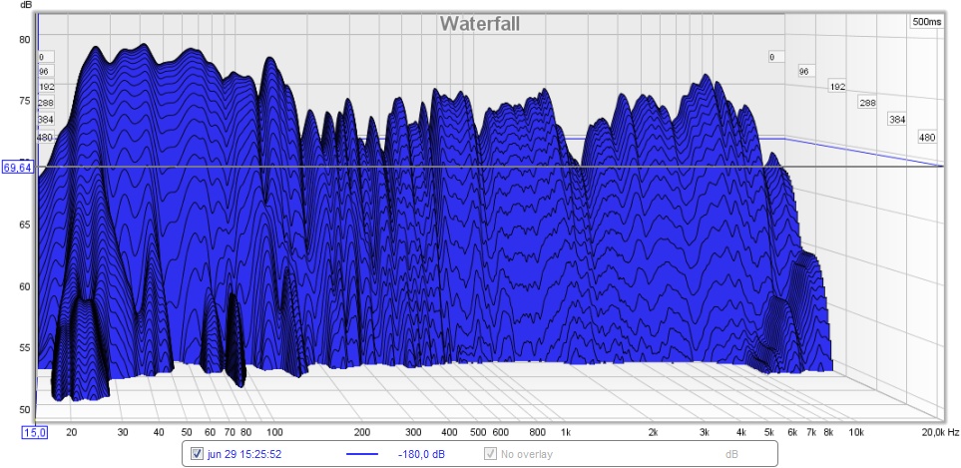This screenshot has width=961, height=468.
Task: Click the right-side 96 time slice label
Action: (804, 72)
